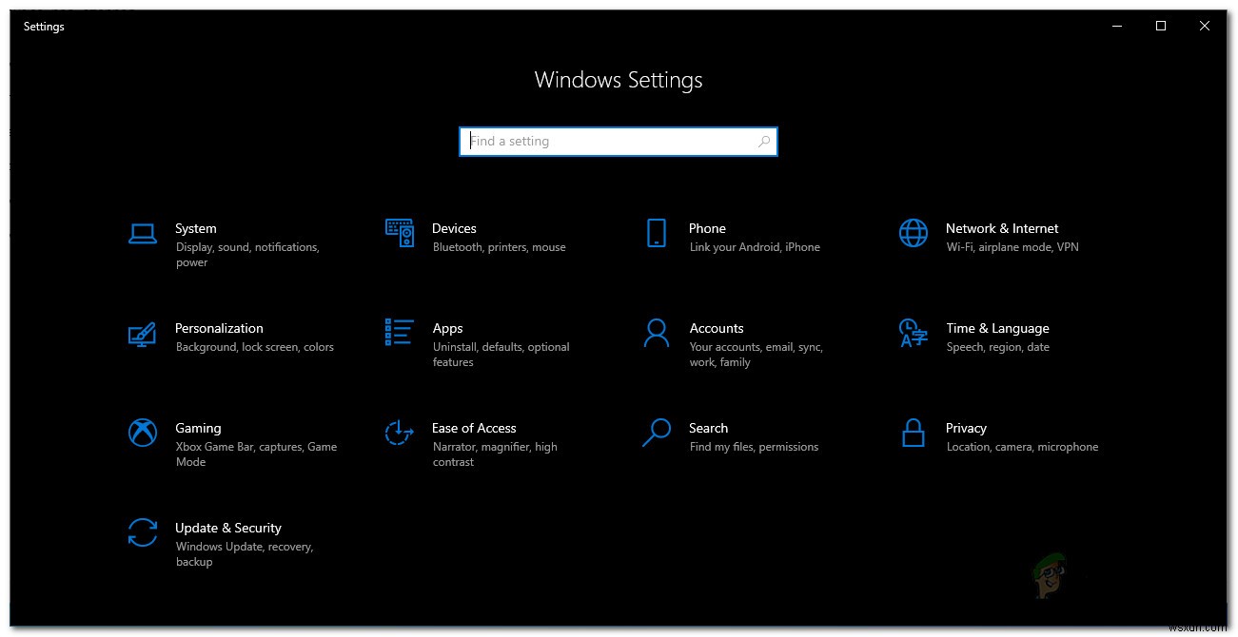Close the Settings window
Screen dimensions: 1238x637
click(1205, 27)
